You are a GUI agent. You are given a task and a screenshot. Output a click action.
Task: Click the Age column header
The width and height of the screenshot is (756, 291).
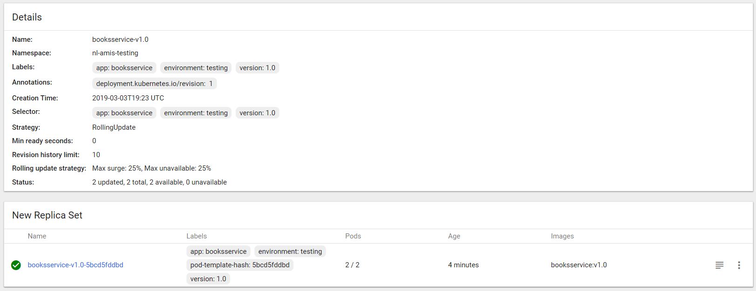click(x=454, y=236)
